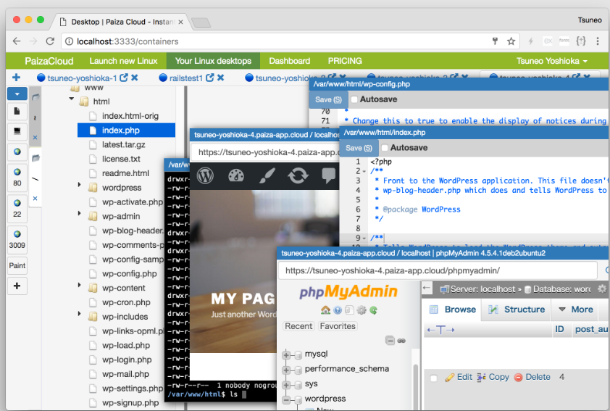Click Favorites in phpMyAdmin sidebar
610x411 pixels.
[338, 326]
